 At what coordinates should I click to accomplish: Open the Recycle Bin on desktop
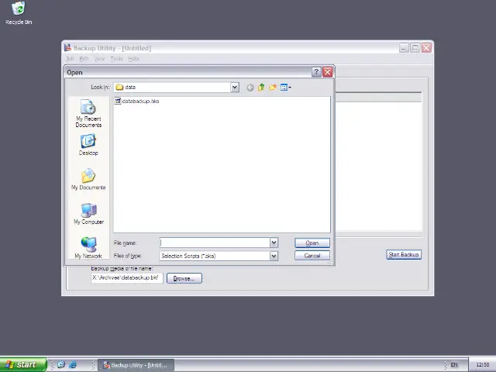pyautogui.click(x=19, y=12)
